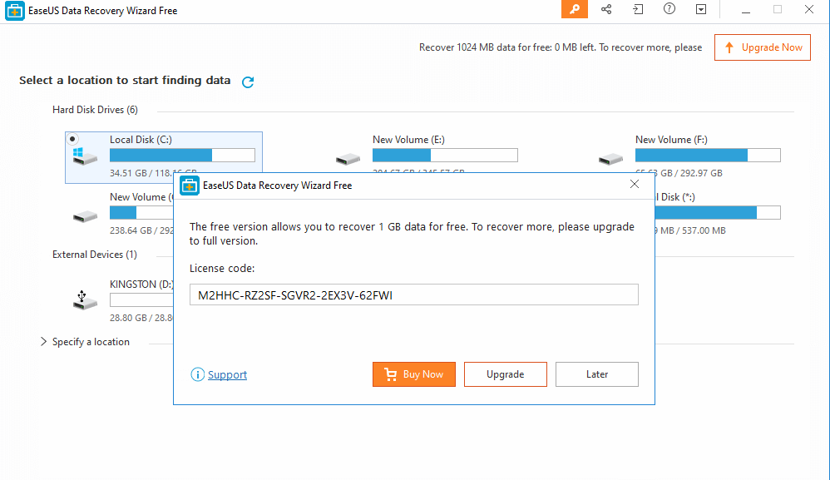Click the Upgrade button in the dialog
This screenshot has width=830, height=480.
(506, 374)
